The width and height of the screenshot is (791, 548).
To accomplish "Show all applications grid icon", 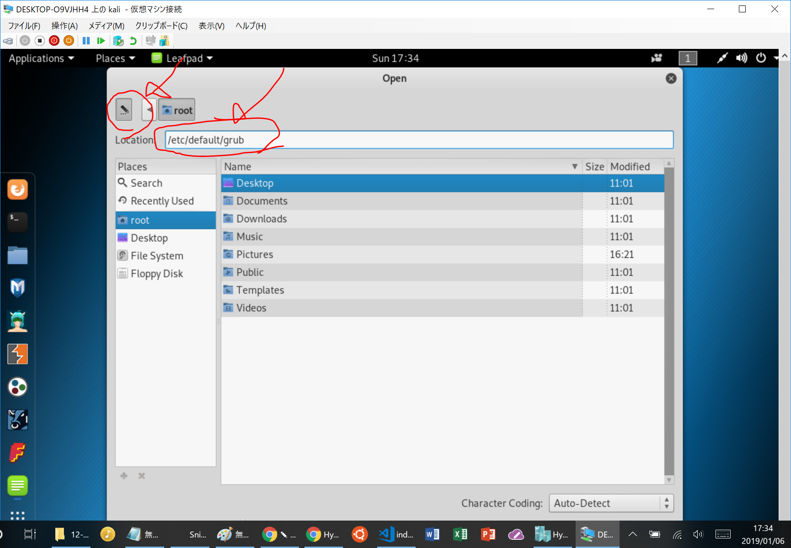I will [17, 516].
